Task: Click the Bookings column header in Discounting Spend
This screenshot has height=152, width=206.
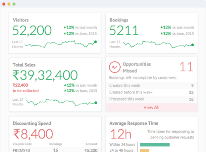Action: (55, 144)
